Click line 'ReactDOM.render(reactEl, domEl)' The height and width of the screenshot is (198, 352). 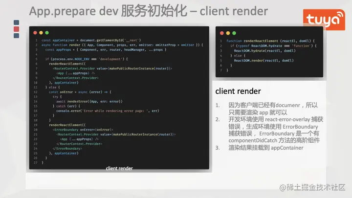264,61
